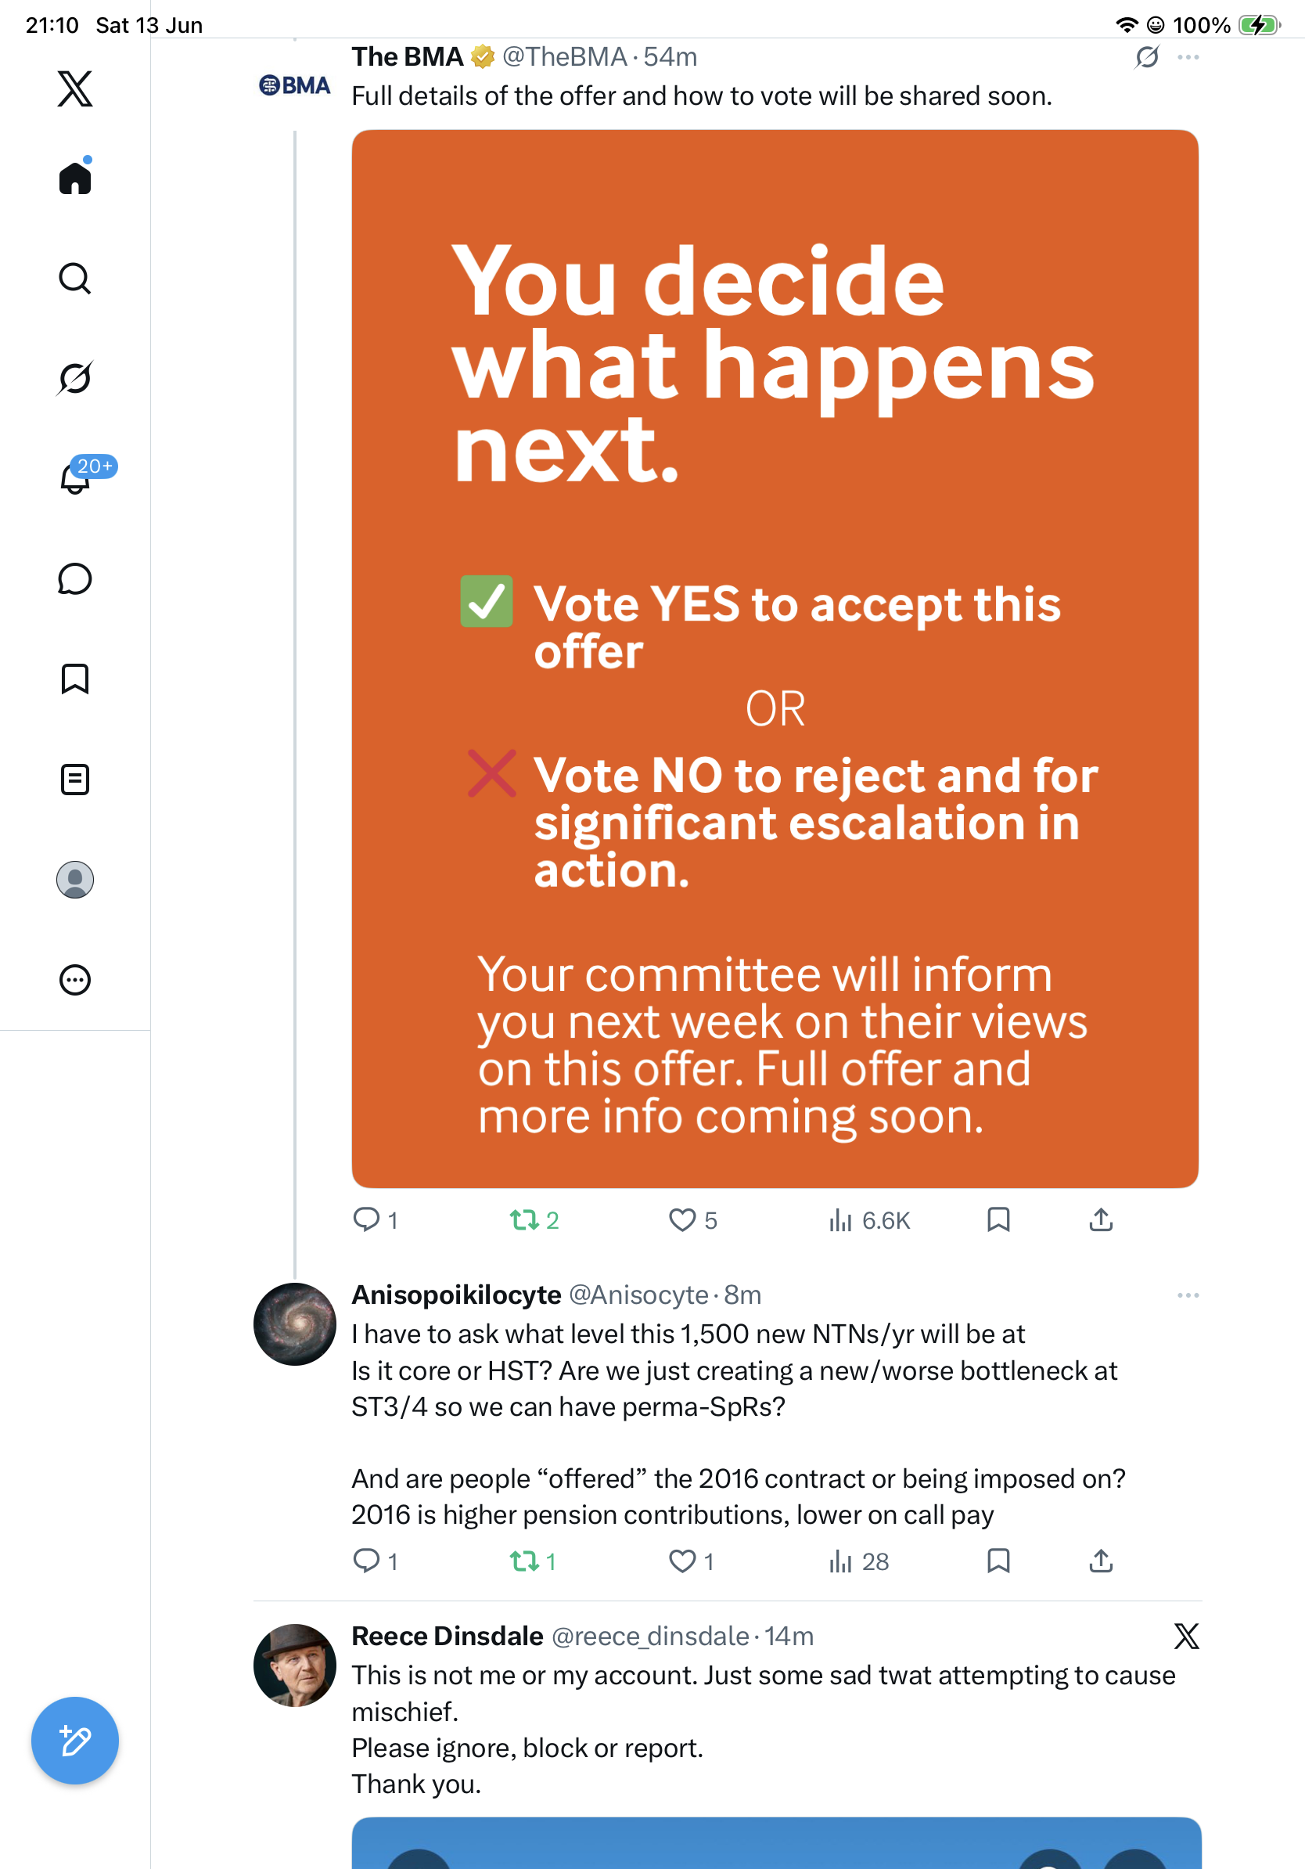
Task: Open Lists icon in the sidebar
Action: [75, 780]
